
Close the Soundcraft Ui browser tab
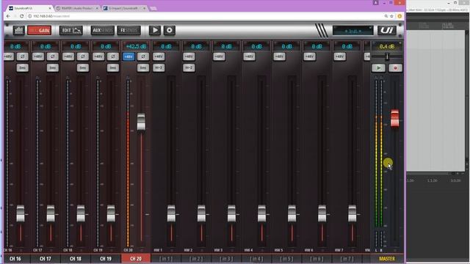coord(49,8)
